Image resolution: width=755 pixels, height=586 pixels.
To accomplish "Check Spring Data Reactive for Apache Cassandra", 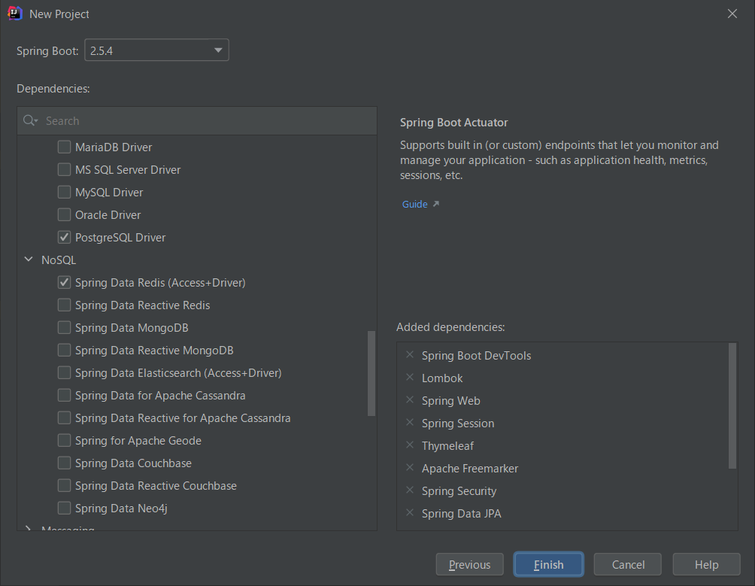I will [64, 418].
